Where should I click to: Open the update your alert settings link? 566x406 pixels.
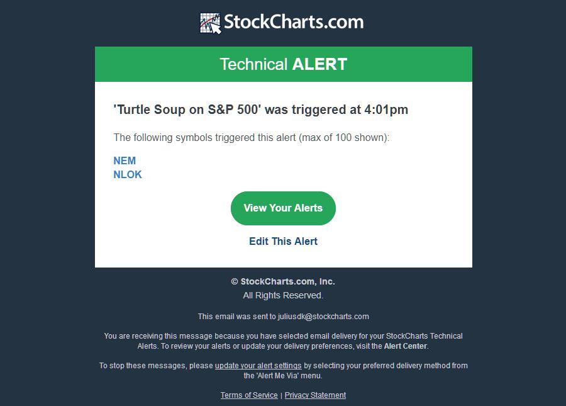click(258, 366)
